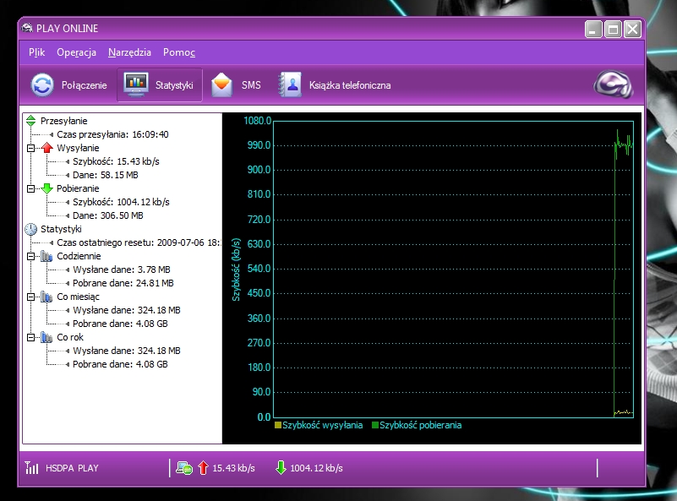Screen dimensions: 677x501
Task: Click the Szybkość pobierania legend color swatch
Action: [x=375, y=425]
